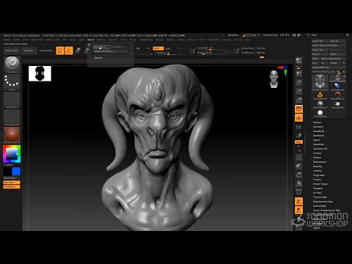Select the SimpleBrush tool icon

pyautogui.click(x=320, y=95)
